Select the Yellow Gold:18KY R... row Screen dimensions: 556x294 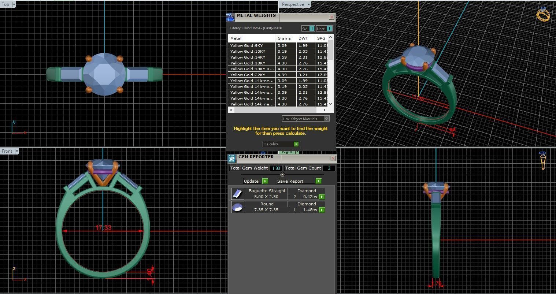278,69
